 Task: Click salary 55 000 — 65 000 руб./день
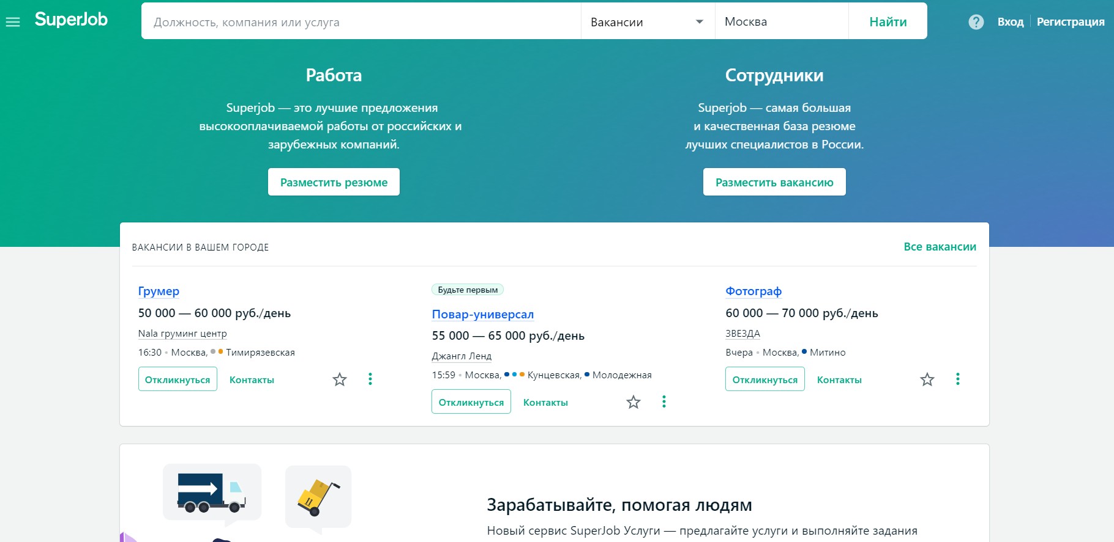click(x=508, y=336)
